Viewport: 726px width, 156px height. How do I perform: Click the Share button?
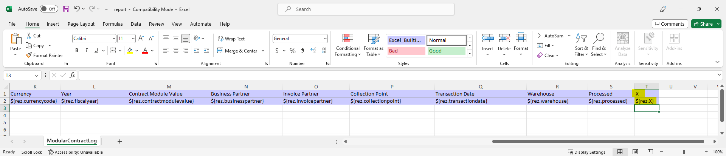tap(706, 24)
